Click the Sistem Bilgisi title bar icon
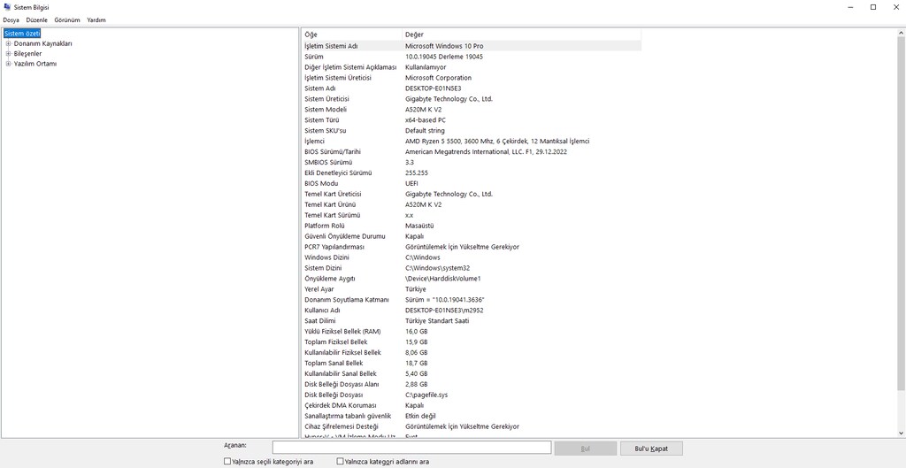 point(6,7)
